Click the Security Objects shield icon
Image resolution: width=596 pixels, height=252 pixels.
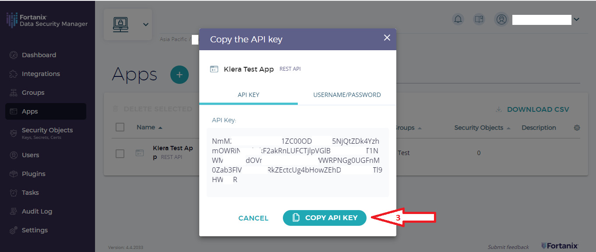tap(14, 133)
